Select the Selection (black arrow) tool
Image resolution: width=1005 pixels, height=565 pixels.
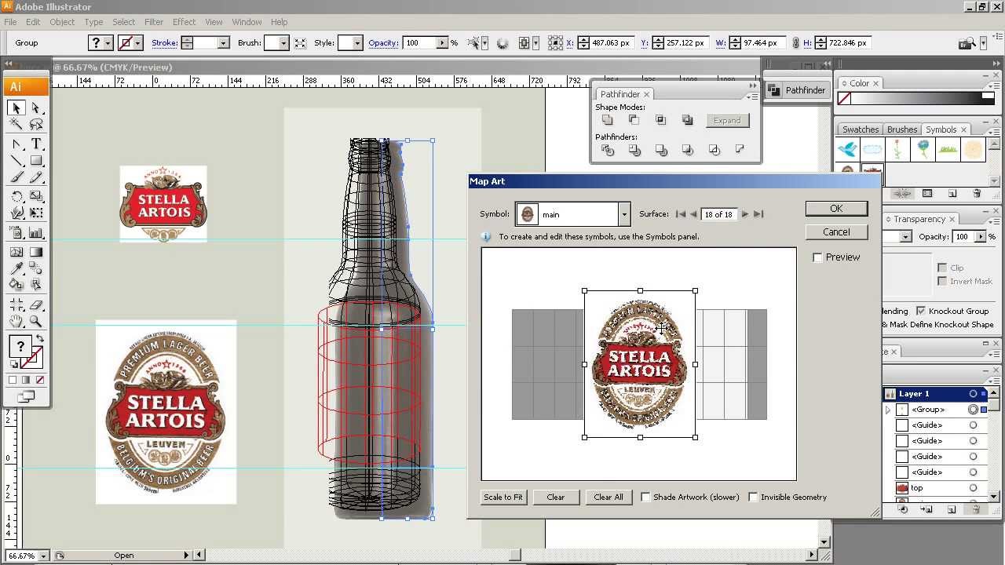(16, 108)
